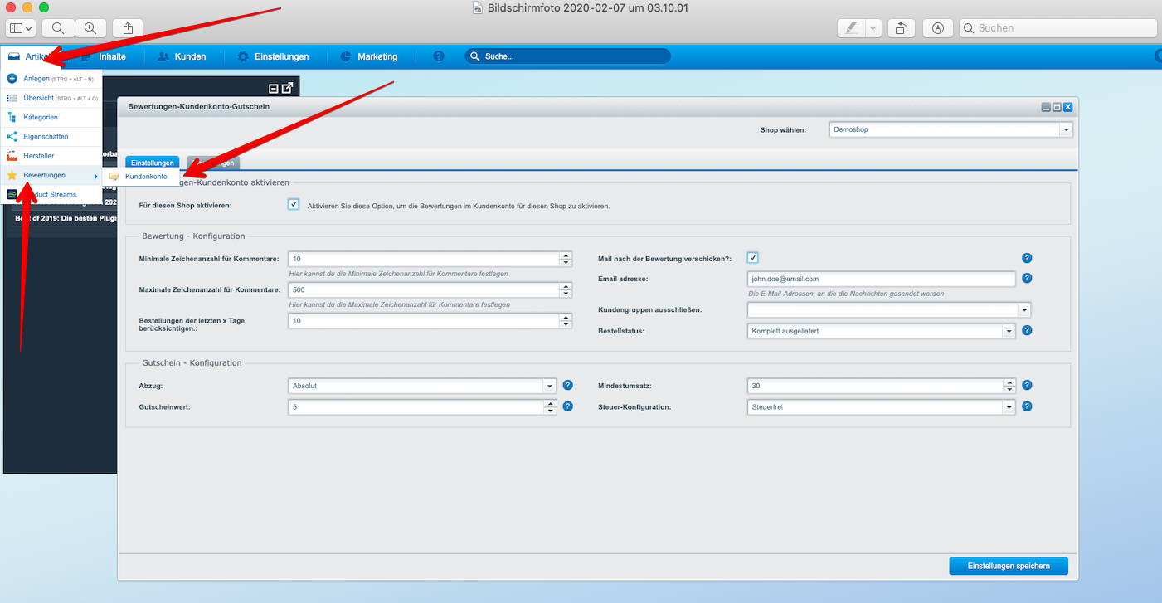Screen dimensions: 1162x603
Task: Open help icon beside Email adresse
Action: pos(1027,279)
